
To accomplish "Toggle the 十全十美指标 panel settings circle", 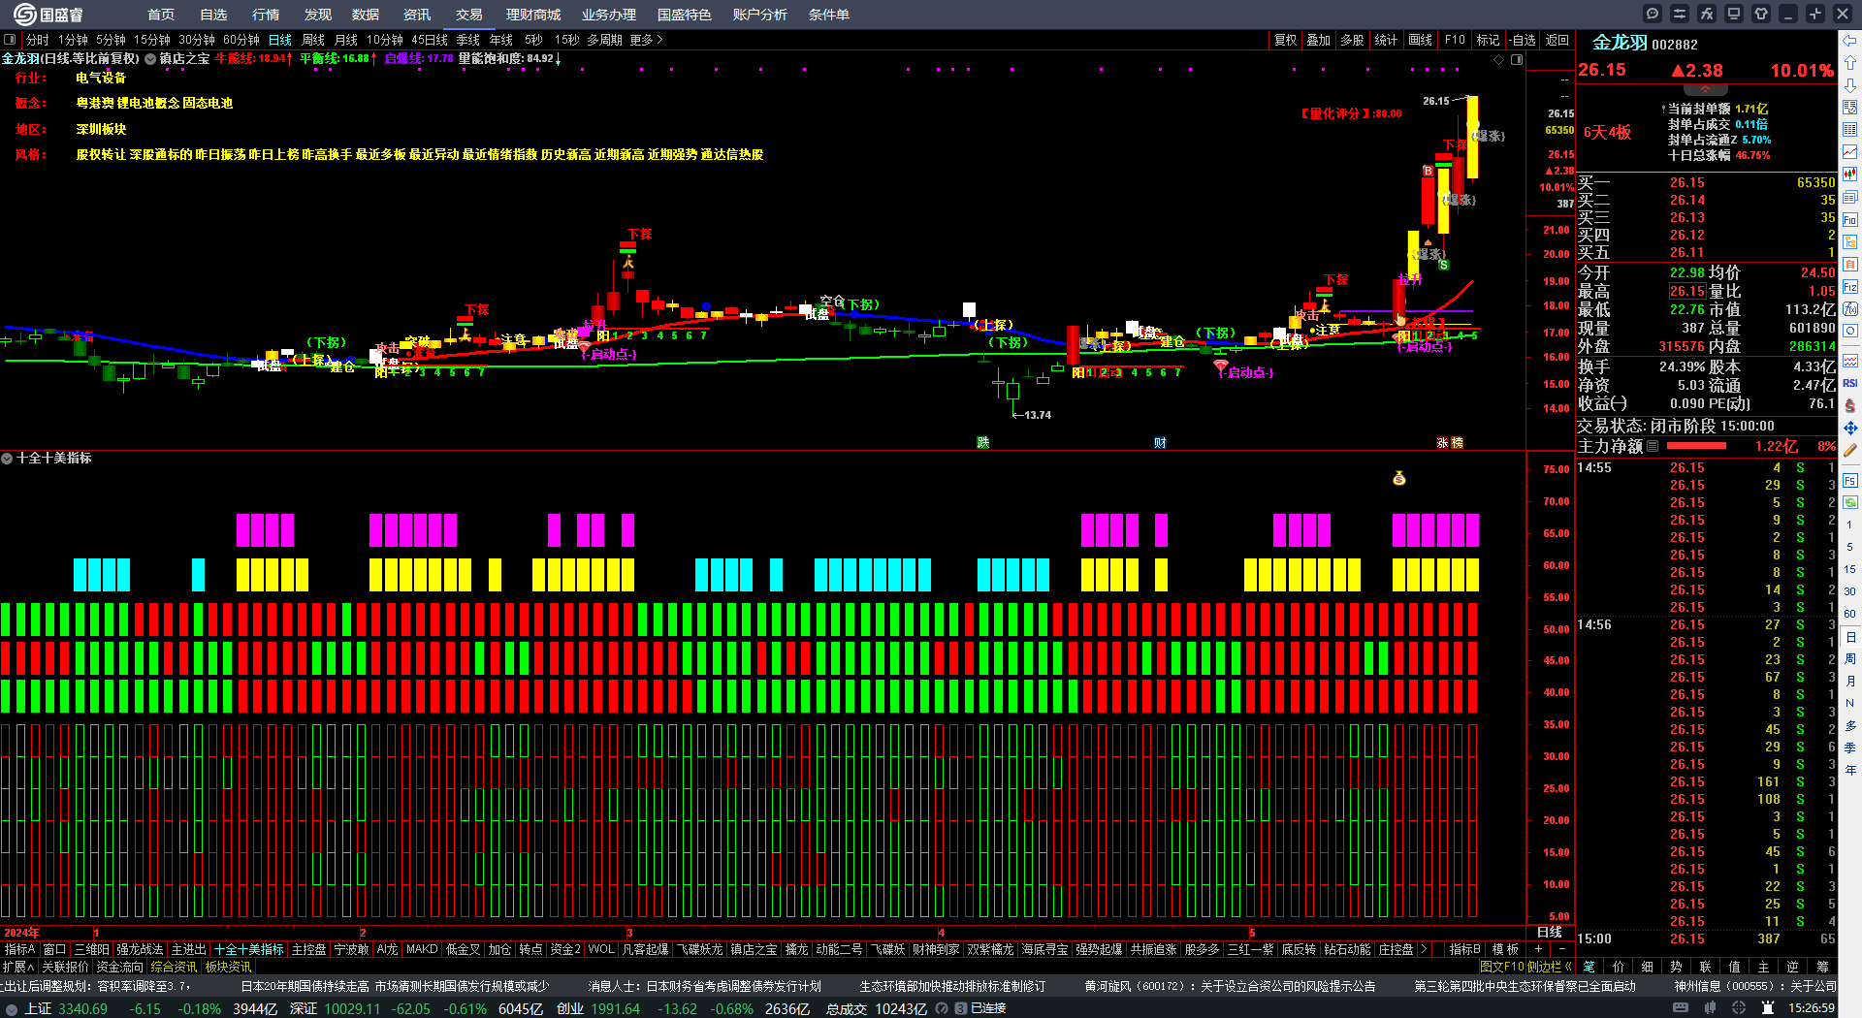I will click(x=7, y=458).
